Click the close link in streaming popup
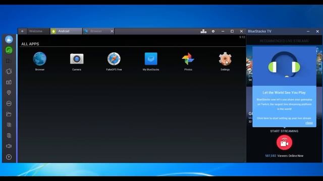Viewport: 323px width, 181px height. [x=309, y=123]
